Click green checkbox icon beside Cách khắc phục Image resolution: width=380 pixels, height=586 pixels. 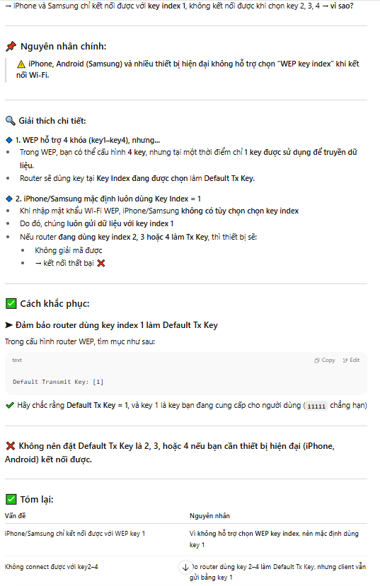(x=11, y=303)
